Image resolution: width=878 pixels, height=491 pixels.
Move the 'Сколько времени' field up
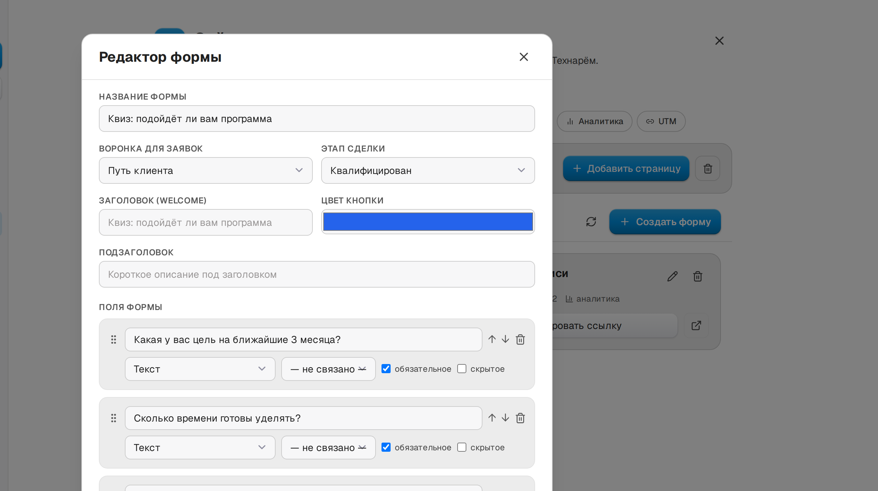492,418
